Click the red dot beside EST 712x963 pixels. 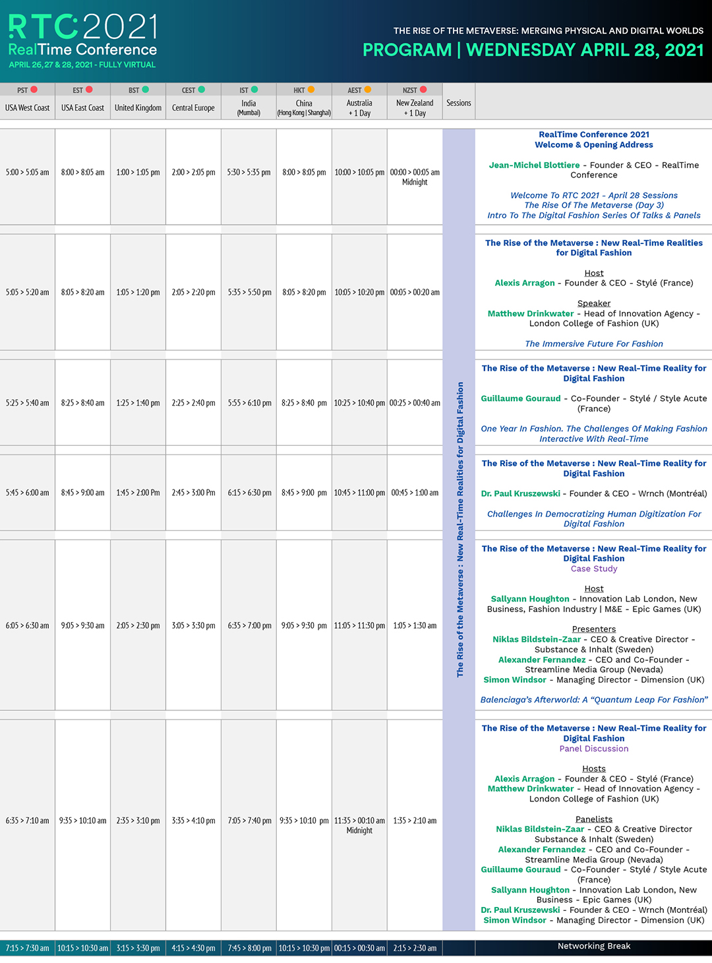(89, 90)
